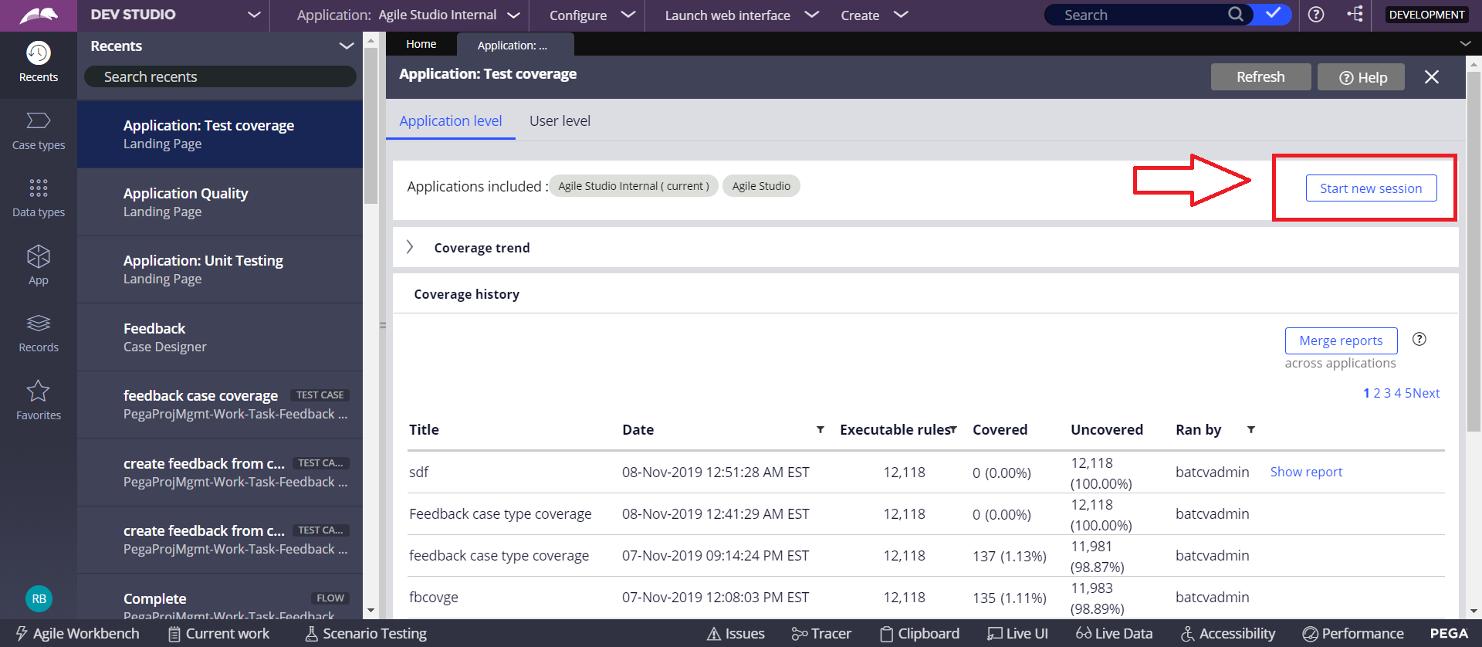Image resolution: width=1482 pixels, height=647 pixels.
Task: Open tab list chevron at right
Action: (1465, 44)
